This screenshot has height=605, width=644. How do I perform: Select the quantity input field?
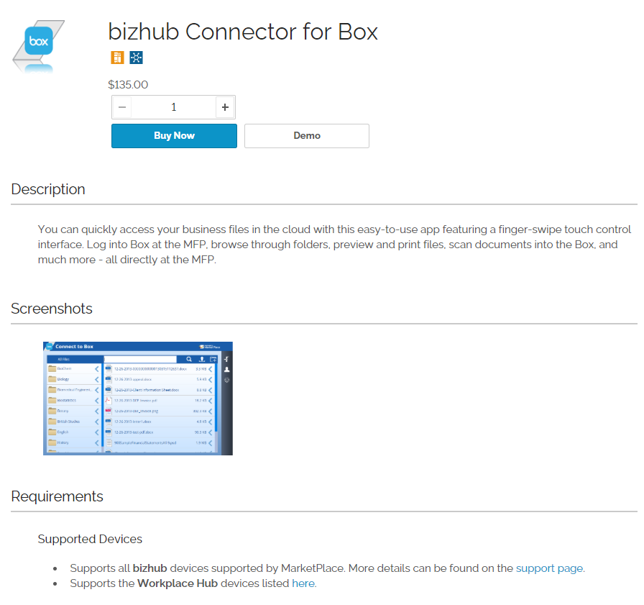[x=173, y=107]
